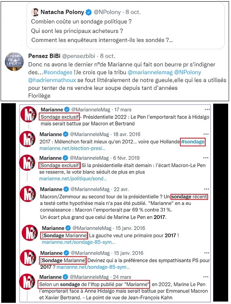Click the highlighted #sondage hashtag in the 2016 tweet
Screen dimensions: 231x304
[193, 142]
